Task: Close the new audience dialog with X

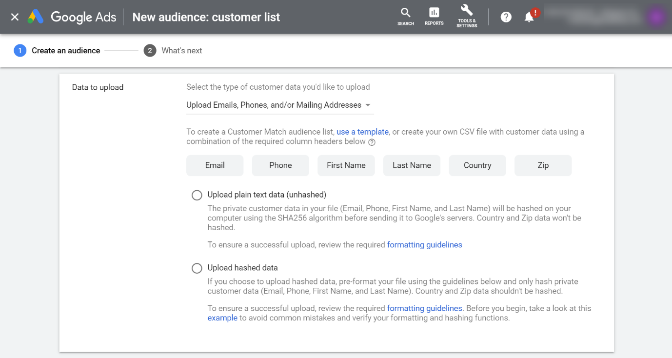Action: coord(15,17)
